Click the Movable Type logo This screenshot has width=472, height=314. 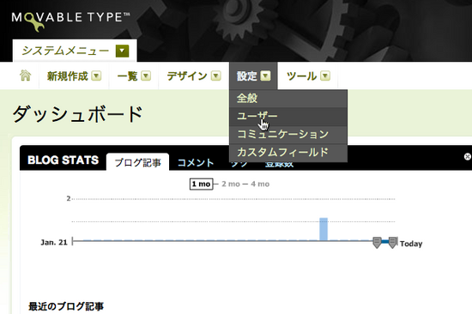point(70,21)
